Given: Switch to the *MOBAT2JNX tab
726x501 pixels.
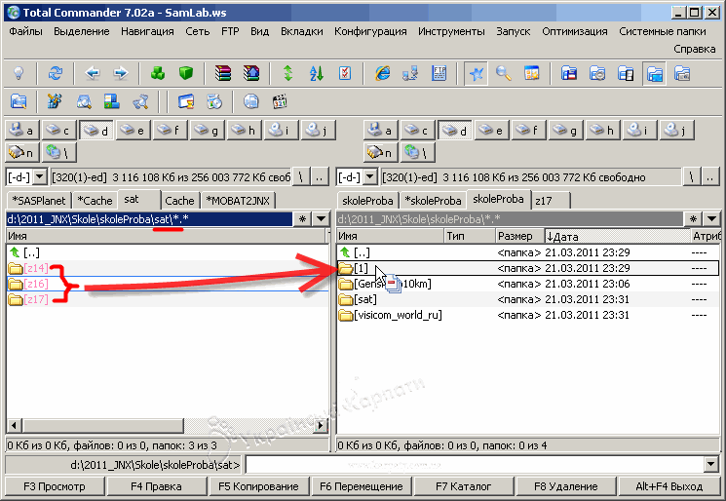Looking at the screenshot, I should 238,201.
